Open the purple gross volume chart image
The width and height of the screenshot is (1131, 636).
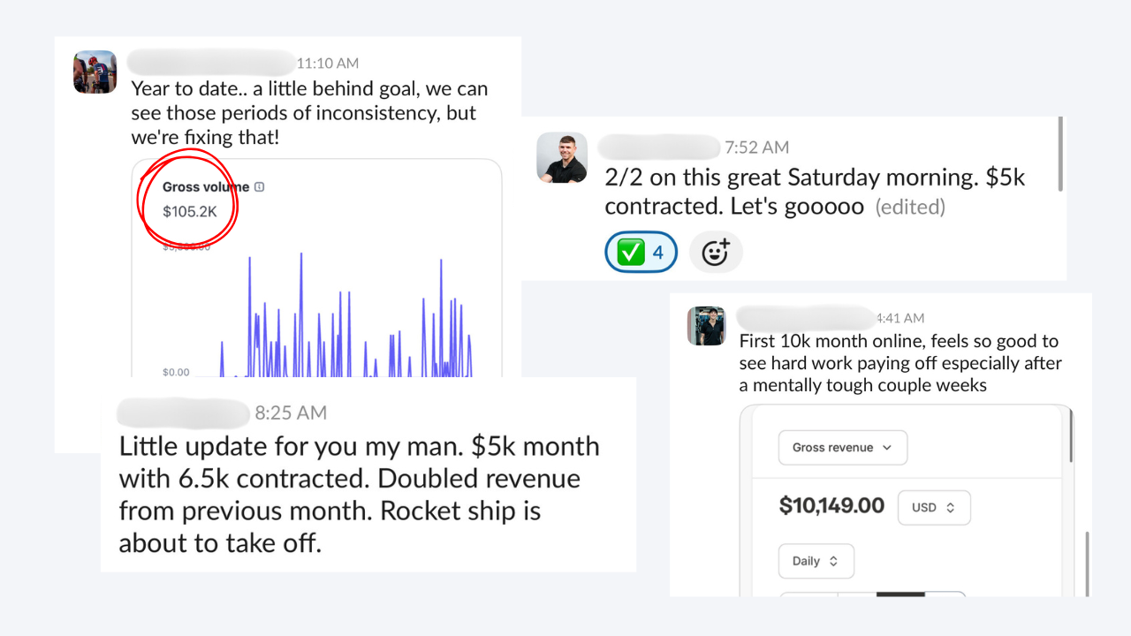point(316,269)
